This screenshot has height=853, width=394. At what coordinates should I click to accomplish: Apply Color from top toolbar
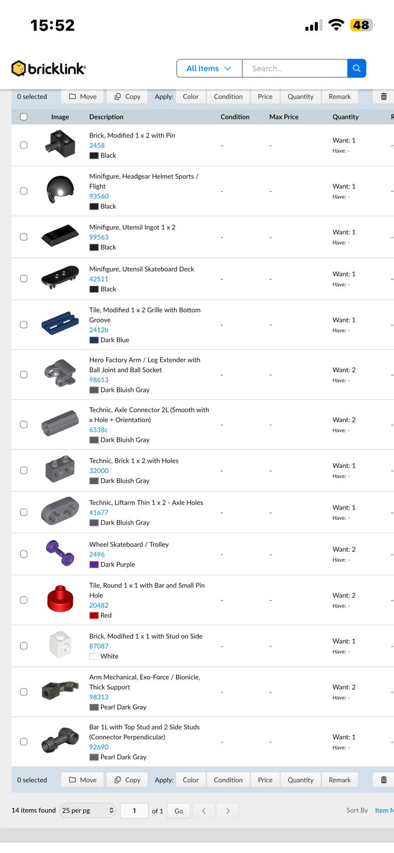[x=190, y=96]
